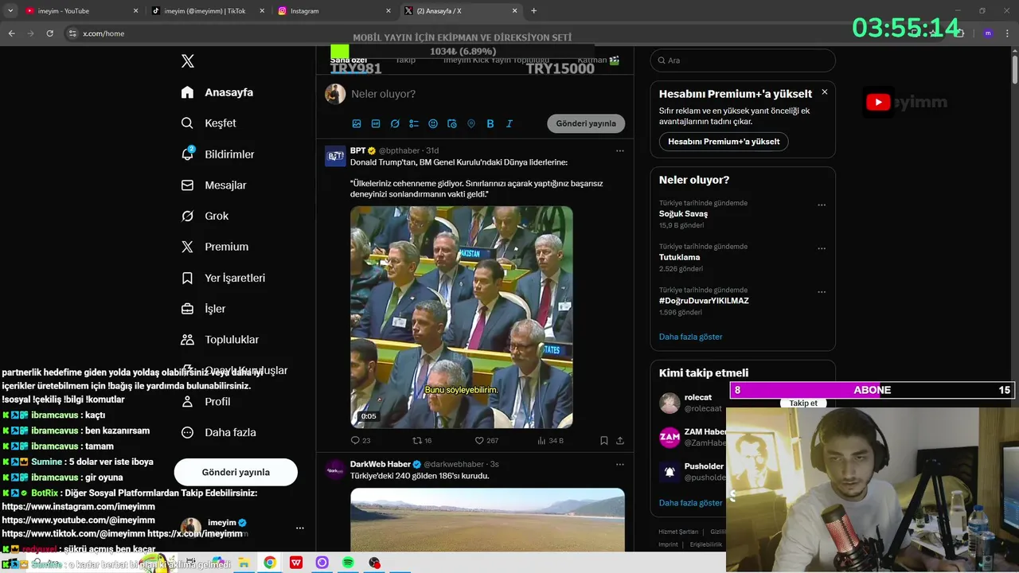Click the Grok enhance icon in composer
Image resolution: width=1019 pixels, height=573 pixels.
click(395, 124)
